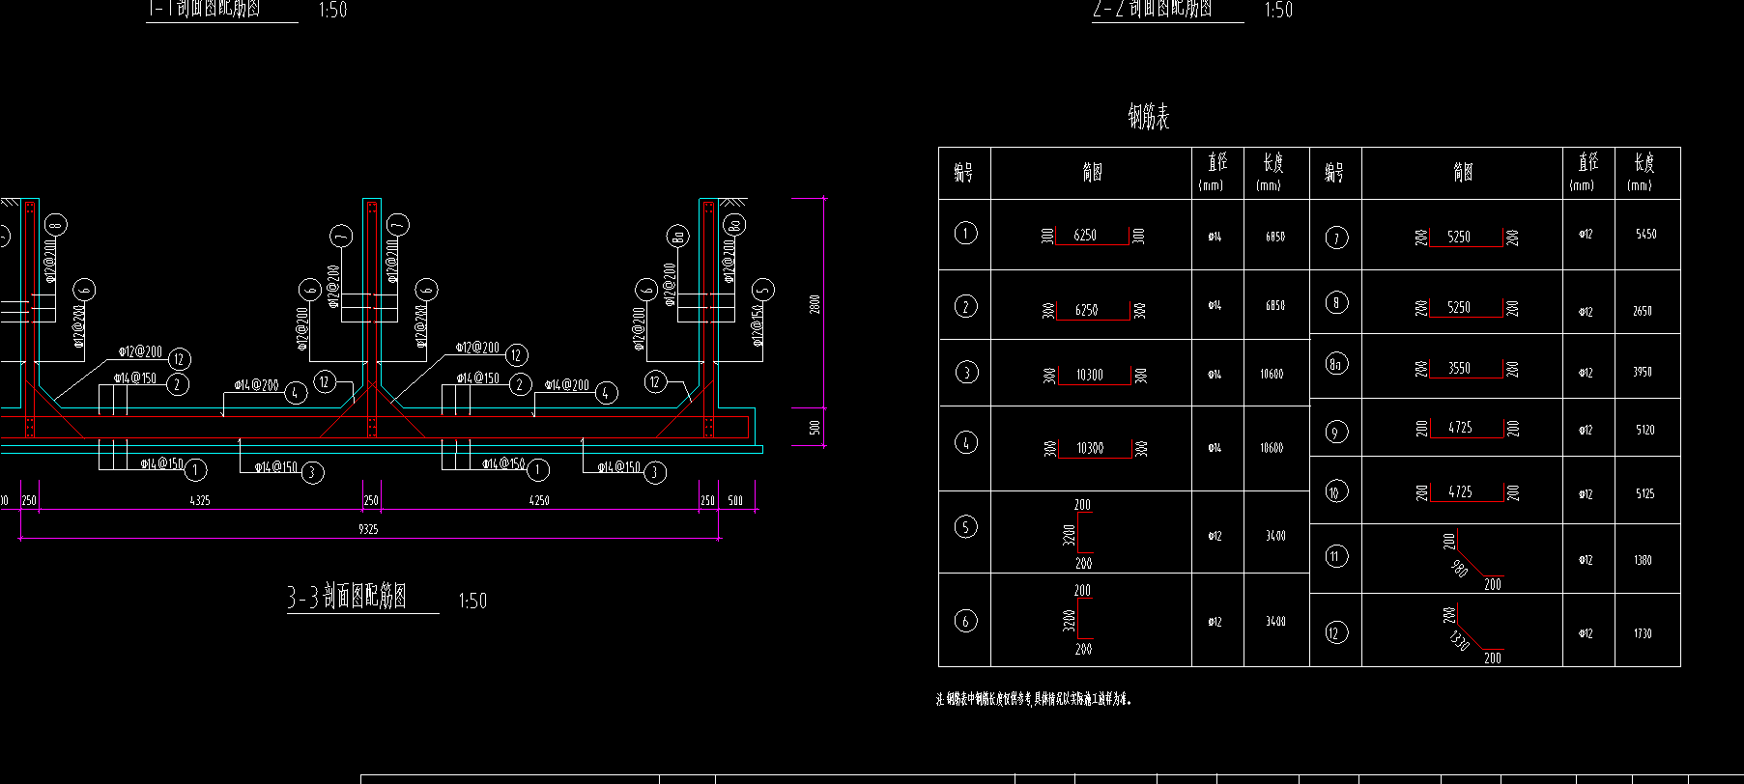This screenshot has width=1744, height=784.
Task: Select circled number 3 in table 编号 column
Action: tap(965, 372)
